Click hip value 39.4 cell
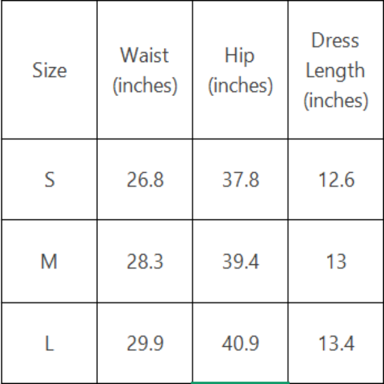 point(241,261)
